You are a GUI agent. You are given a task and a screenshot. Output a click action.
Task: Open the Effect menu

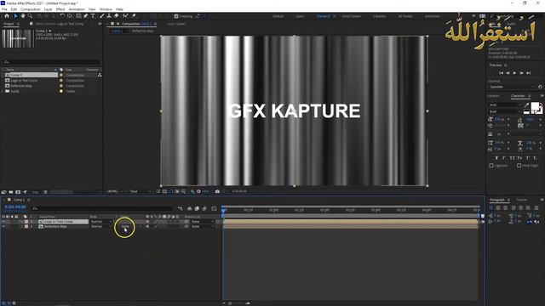60,9
